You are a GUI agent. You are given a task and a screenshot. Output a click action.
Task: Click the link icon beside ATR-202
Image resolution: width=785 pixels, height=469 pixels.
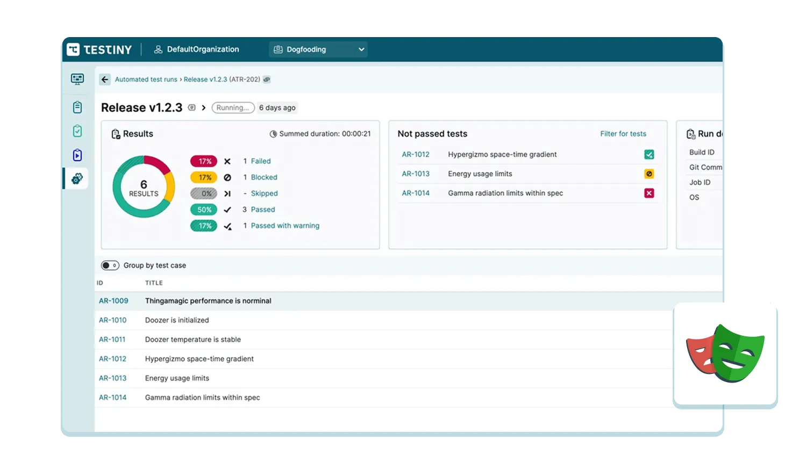point(267,80)
